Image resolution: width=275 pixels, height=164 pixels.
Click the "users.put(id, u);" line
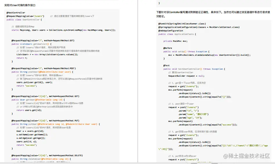pyautogui.click(x=27, y=142)
